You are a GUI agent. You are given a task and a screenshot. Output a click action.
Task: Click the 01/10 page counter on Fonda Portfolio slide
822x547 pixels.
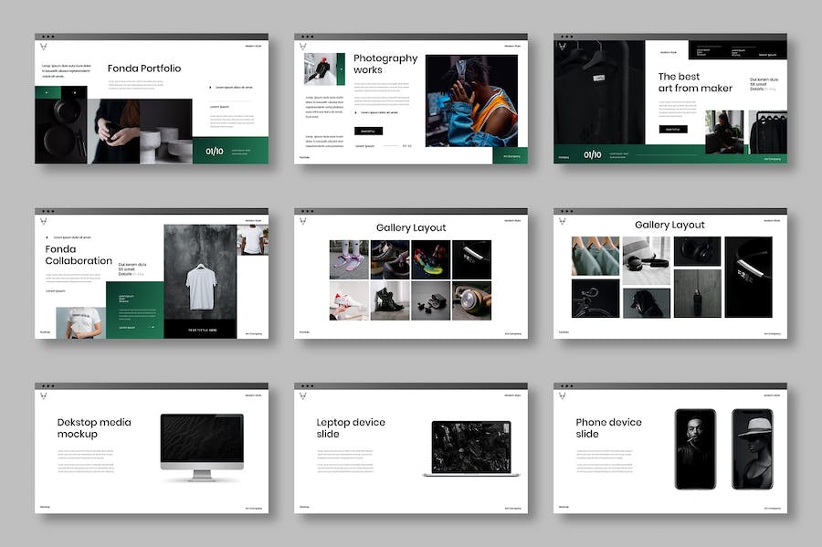pyautogui.click(x=215, y=152)
